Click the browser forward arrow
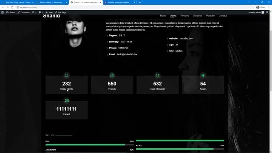 [x=8, y=7]
